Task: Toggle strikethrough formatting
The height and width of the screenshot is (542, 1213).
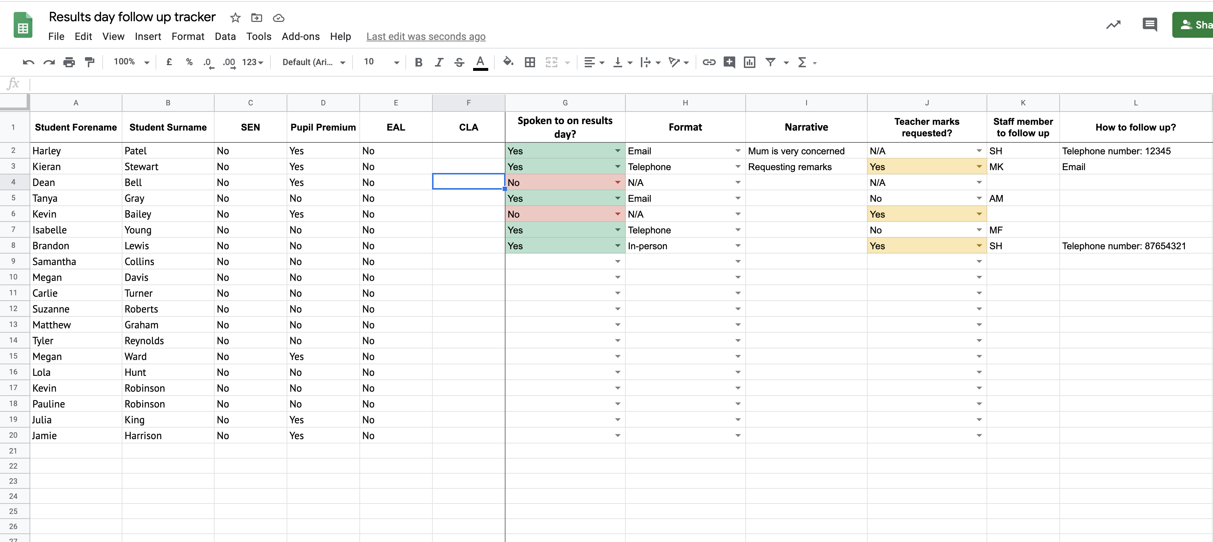Action: 459,62
